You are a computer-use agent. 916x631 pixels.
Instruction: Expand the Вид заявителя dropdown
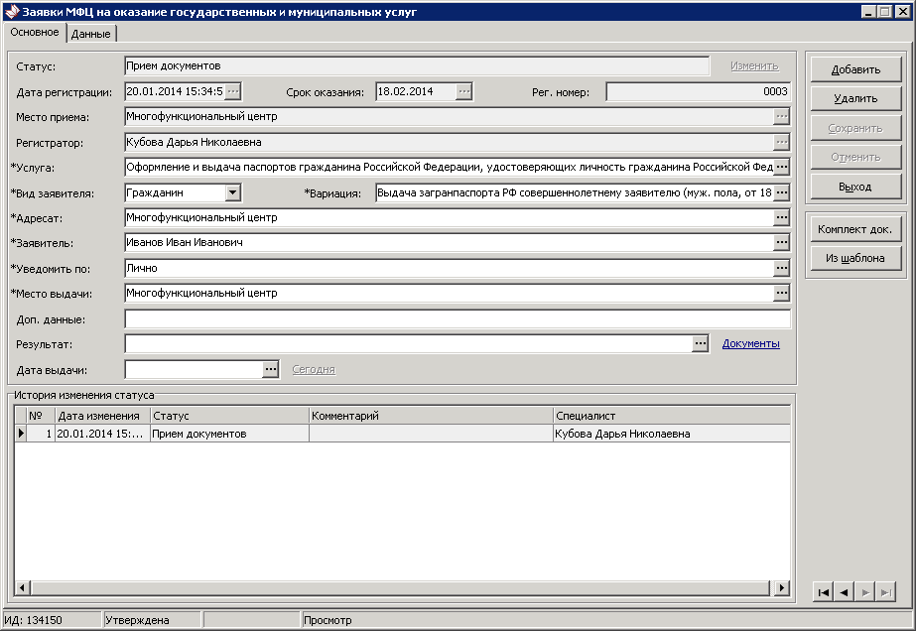[233, 192]
